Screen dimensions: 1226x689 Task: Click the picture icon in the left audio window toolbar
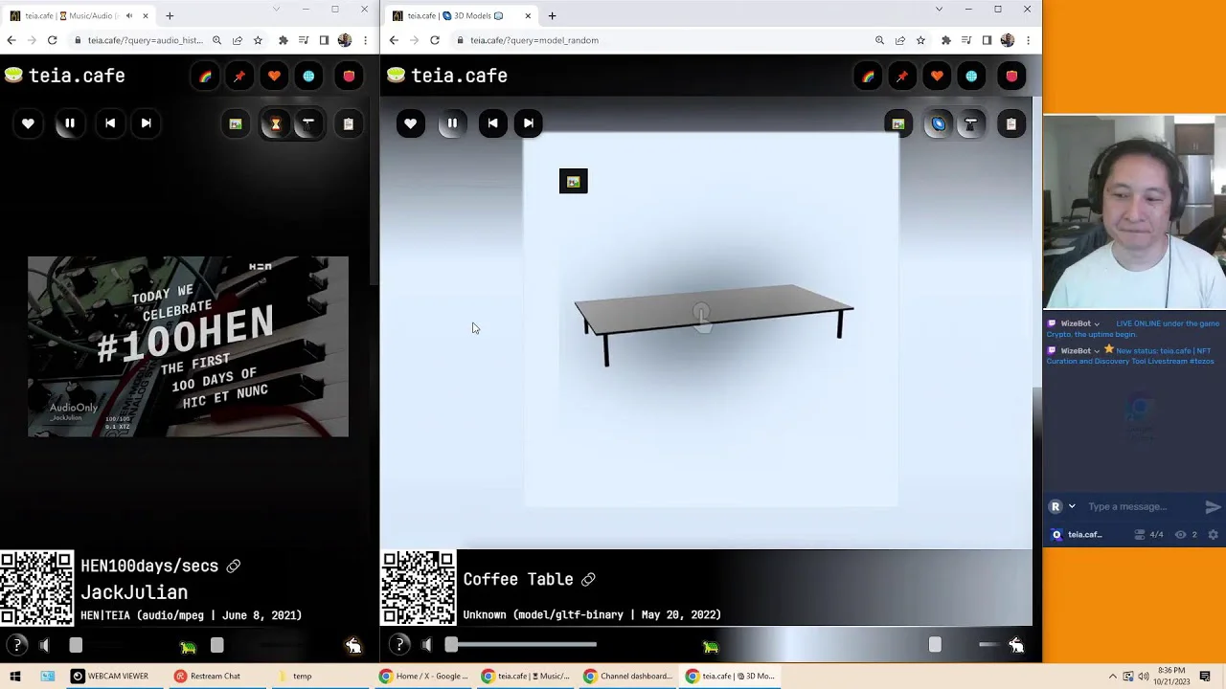click(236, 123)
